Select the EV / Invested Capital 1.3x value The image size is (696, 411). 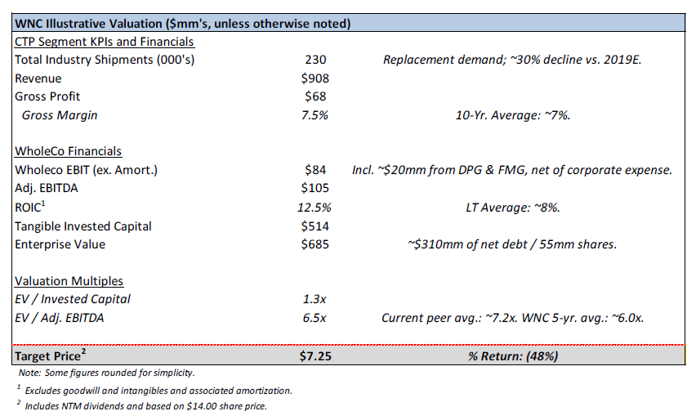click(x=315, y=300)
